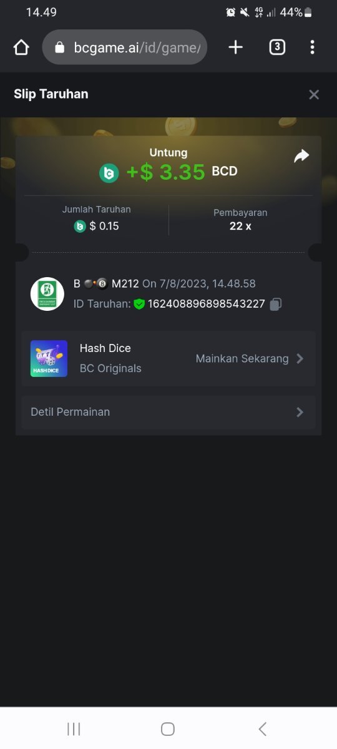
Task: Tap the bcgame.ai address bar
Action: (x=125, y=47)
